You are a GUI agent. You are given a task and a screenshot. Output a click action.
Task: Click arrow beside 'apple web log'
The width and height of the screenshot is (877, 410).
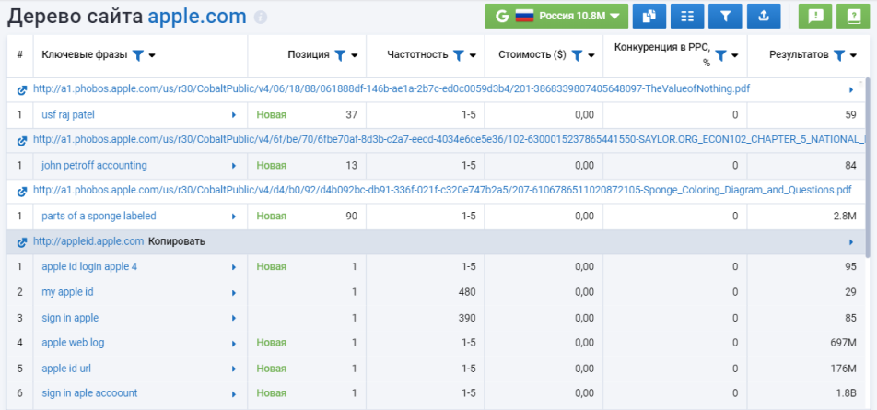234,343
